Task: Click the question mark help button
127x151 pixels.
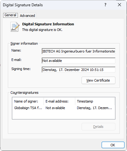Action: tap(105, 5)
